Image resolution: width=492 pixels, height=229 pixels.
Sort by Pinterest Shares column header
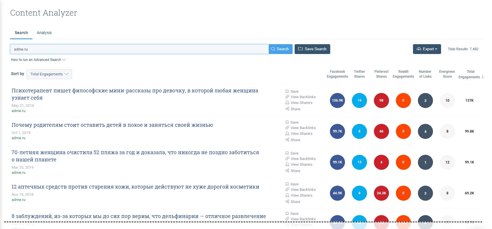(x=381, y=74)
